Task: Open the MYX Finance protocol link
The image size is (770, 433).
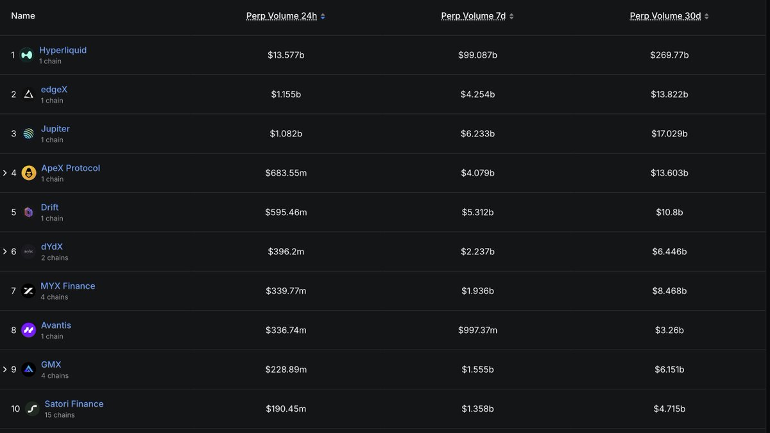Action: point(68,286)
